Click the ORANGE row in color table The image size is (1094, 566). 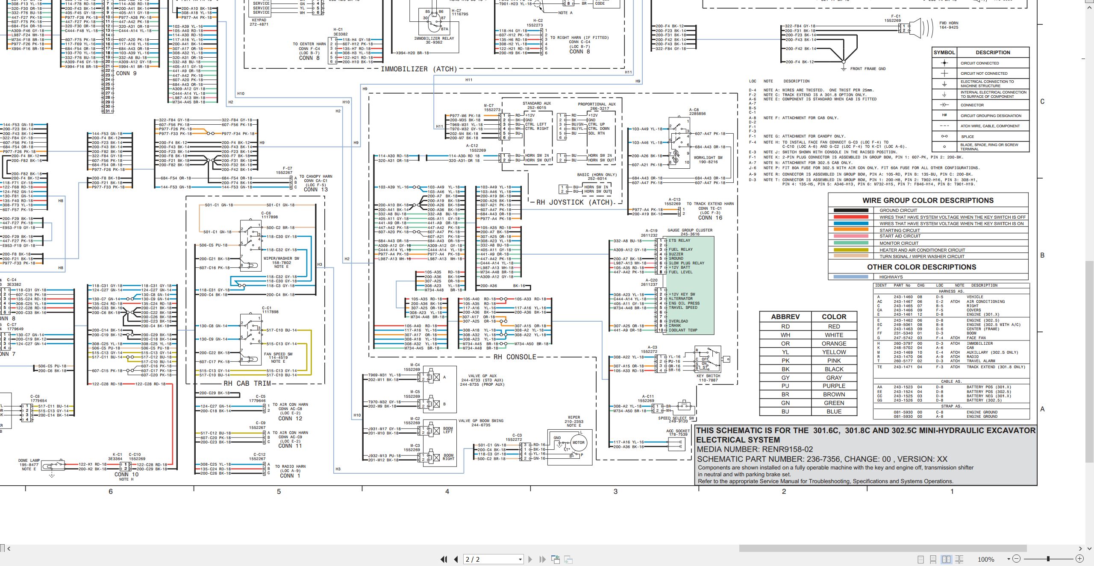[809, 343]
